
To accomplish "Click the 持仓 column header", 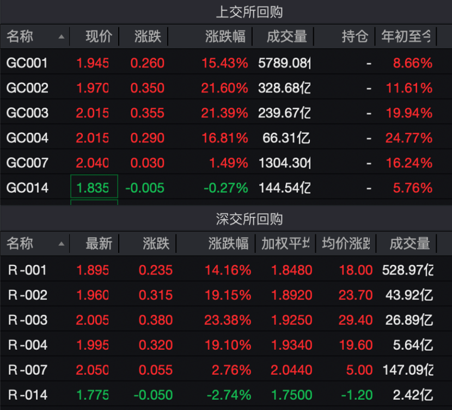I will coord(355,36).
